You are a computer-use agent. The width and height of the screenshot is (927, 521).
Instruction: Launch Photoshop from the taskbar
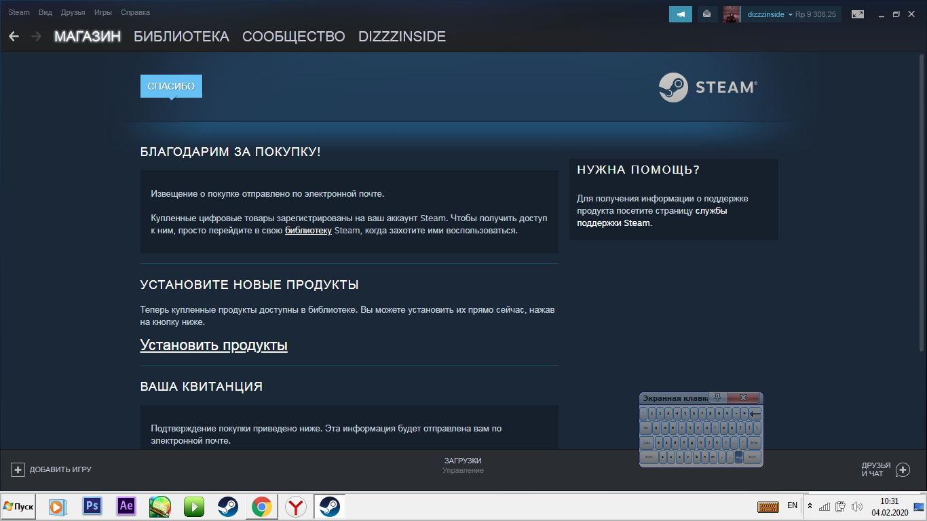[92, 507]
